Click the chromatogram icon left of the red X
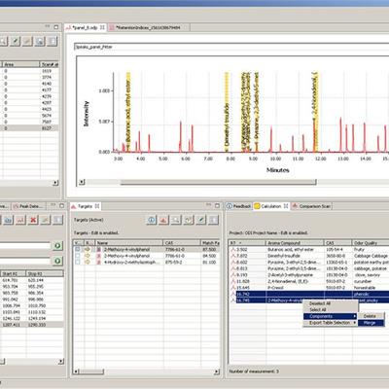 20,220
